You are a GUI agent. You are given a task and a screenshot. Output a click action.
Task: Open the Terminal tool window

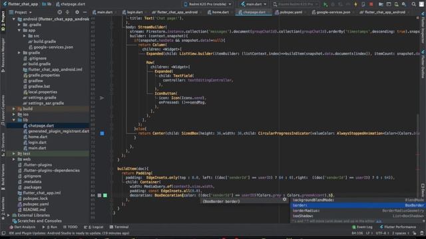pos(119,227)
